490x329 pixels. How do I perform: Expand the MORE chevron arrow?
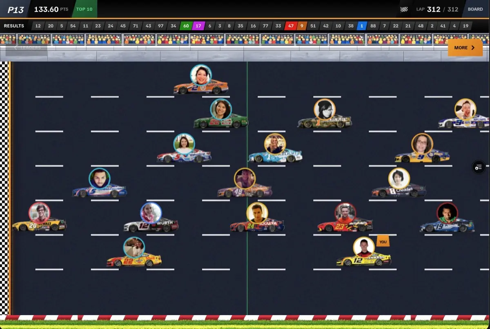pyautogui.click(x=474, y=47)
